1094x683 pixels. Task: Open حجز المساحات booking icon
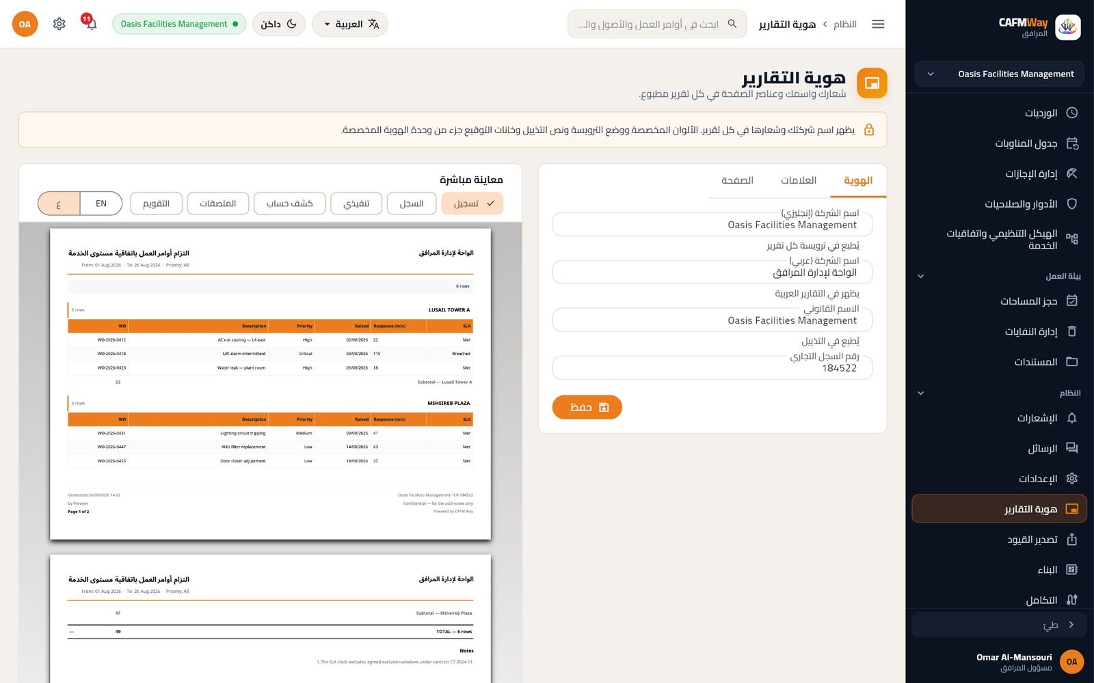[x=1071, y=301]
